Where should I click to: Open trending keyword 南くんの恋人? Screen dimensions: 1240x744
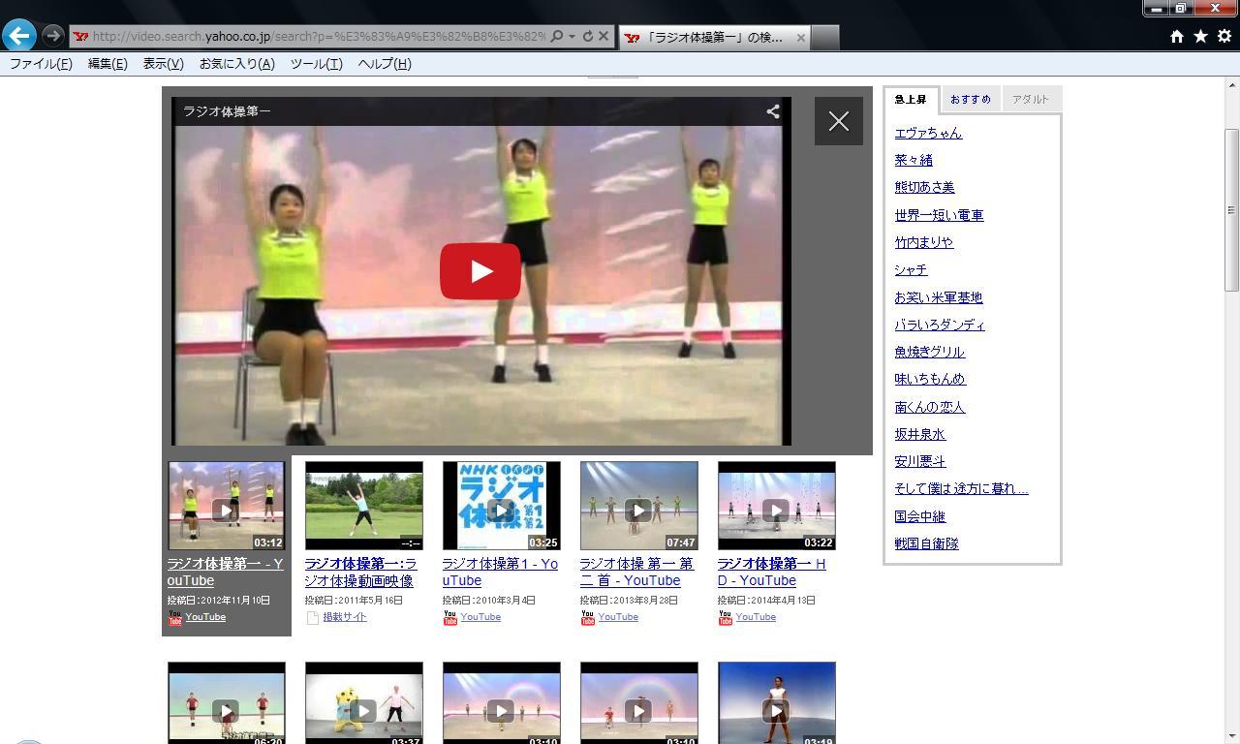929,407
